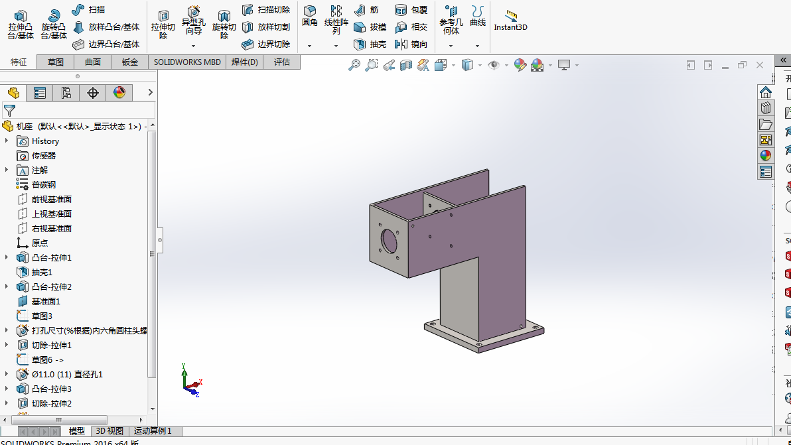Screen dimensions: 791x445
Task: Open DisplayManager color sphere tab
Action: point(119,93)
